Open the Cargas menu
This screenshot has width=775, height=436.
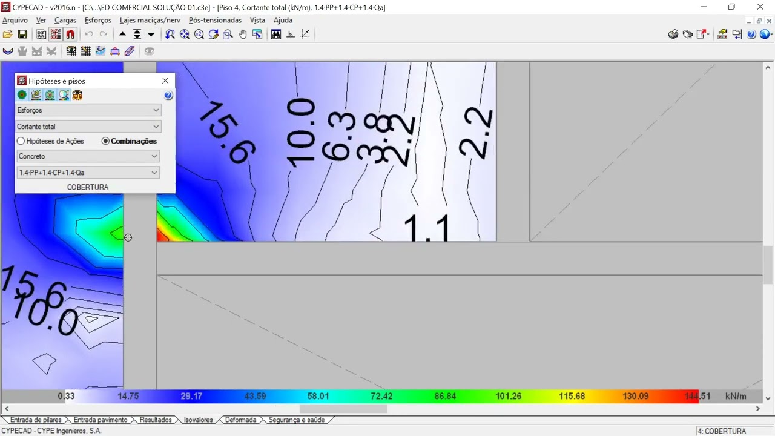click(x=65, y=20)
